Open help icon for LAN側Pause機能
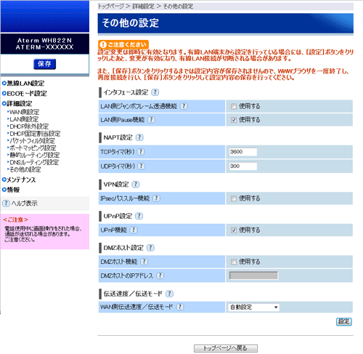Viewport: 363px width, 354px height. pyautogui.click(x=152, y=120)
